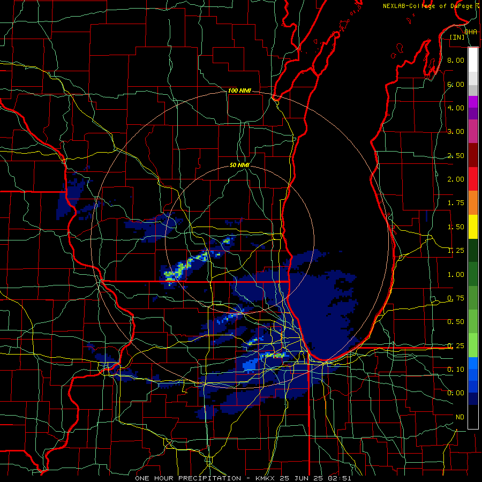Click the 4.00 legend value
This screenshot has width=482, height=482.
click(x=456, y=108)
